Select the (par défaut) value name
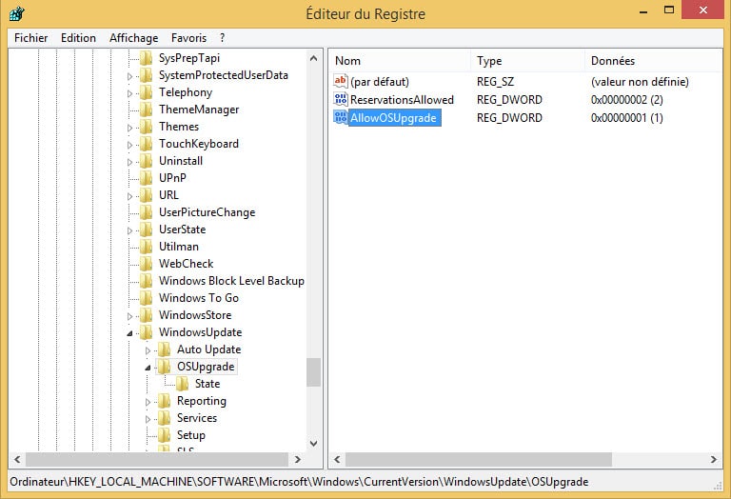The width and height of the screenshot is (731, 499). [x=380, y=82]
